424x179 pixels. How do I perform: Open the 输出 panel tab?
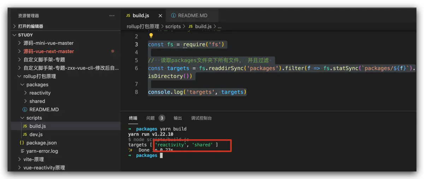[178, 118]
